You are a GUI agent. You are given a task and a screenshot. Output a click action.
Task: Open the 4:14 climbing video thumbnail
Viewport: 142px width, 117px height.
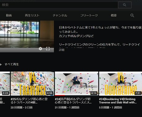[x=77, y=84]
